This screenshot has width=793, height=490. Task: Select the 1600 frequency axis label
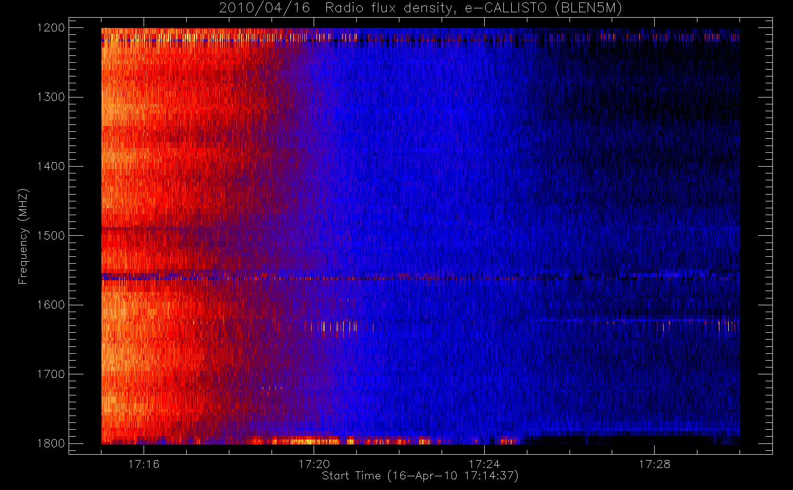click(x=51, y=305)
